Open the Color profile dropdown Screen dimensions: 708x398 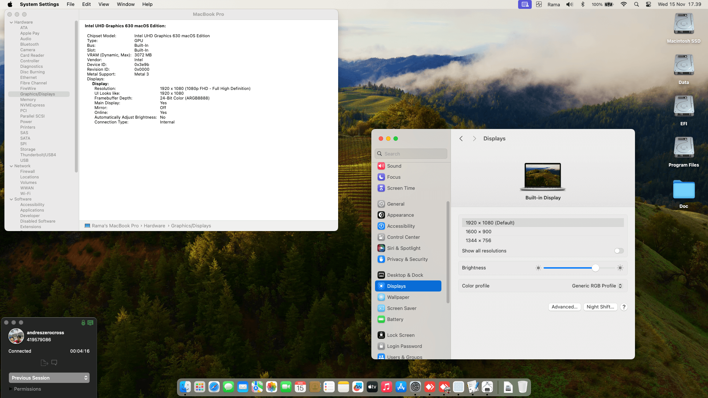click(x=597, y=286)
